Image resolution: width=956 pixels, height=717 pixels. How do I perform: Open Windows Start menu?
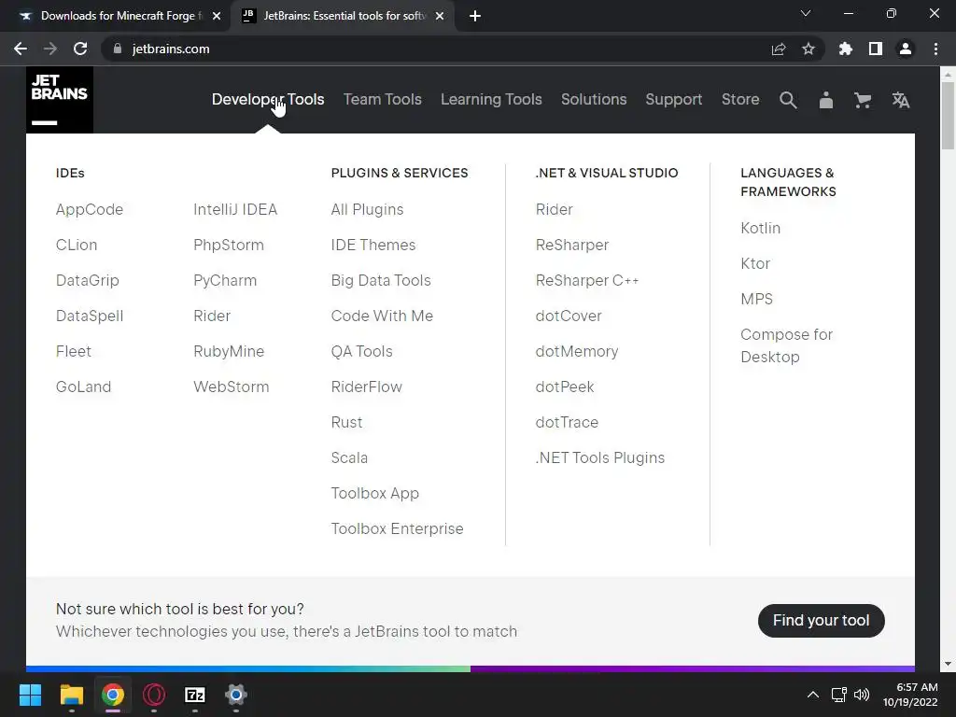tap(30, 695)
